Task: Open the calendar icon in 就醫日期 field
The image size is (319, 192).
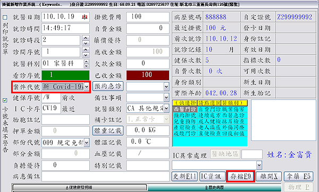Action: click(x=85, y=17)
